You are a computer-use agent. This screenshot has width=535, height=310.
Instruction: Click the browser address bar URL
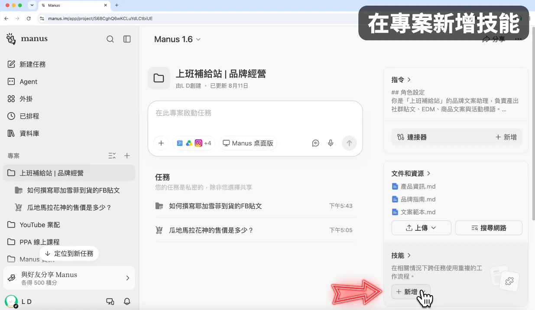tap(100, 19)
